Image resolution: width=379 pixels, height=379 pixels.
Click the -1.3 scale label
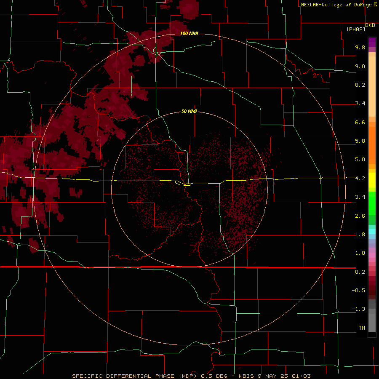pos(358,309)
